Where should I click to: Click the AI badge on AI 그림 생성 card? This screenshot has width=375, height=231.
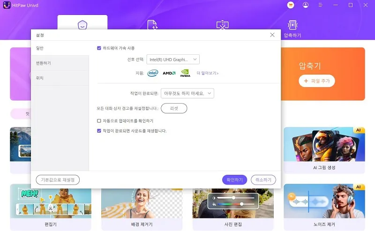coord(359,130)
